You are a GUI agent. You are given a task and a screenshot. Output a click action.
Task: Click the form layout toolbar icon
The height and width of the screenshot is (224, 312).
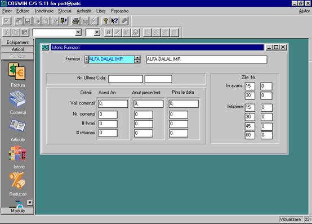pos(19,21)
